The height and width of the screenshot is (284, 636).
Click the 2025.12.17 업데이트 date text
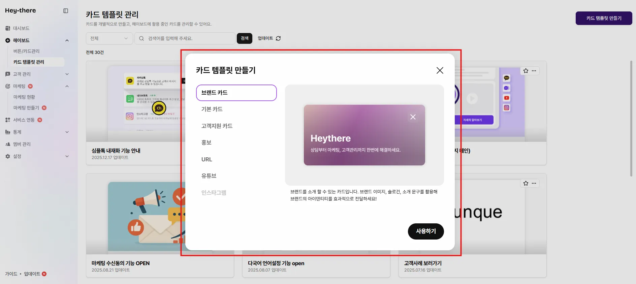[110, 158]
